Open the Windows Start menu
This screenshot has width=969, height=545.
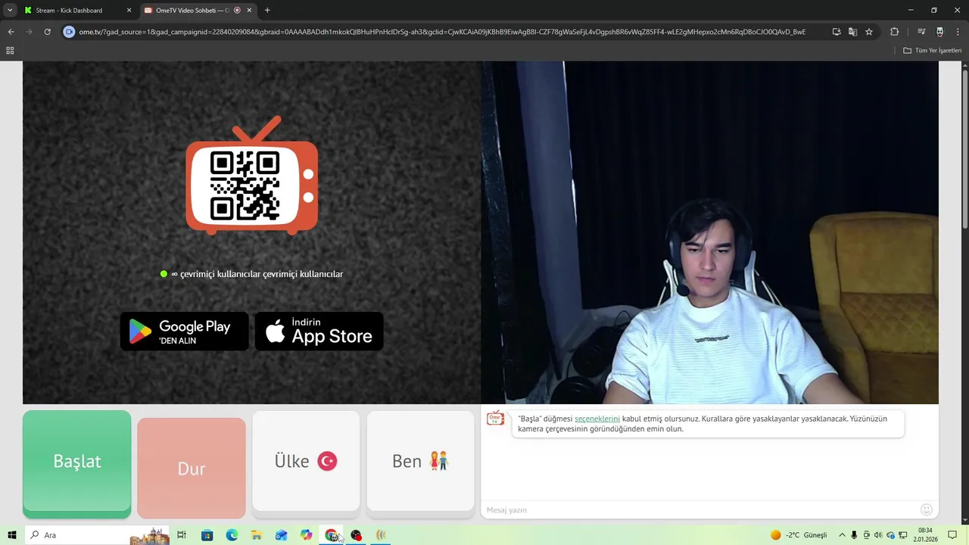pyautogui.click(x=11, y=535)
